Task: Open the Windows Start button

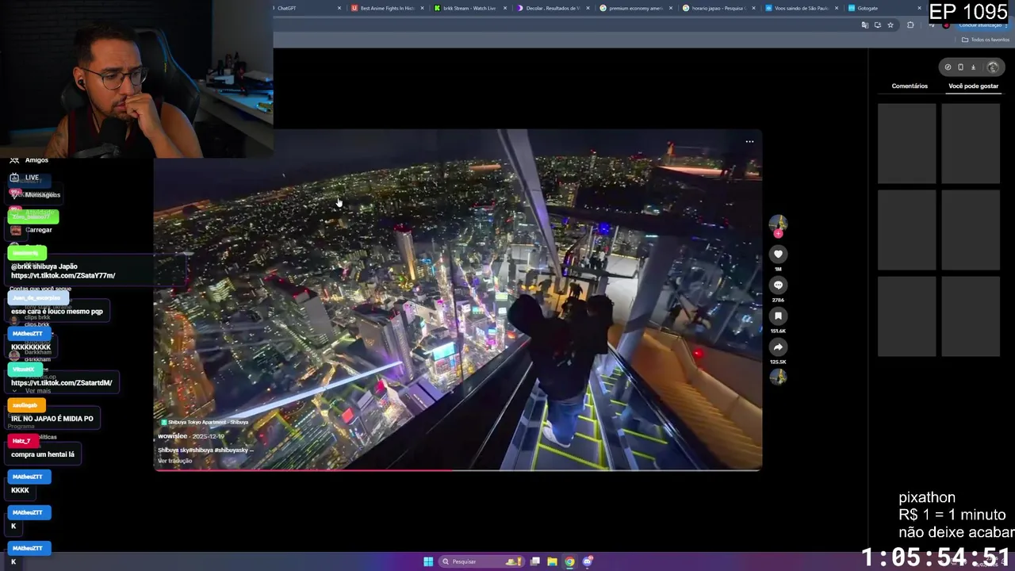Action: (x=428, y=561)
